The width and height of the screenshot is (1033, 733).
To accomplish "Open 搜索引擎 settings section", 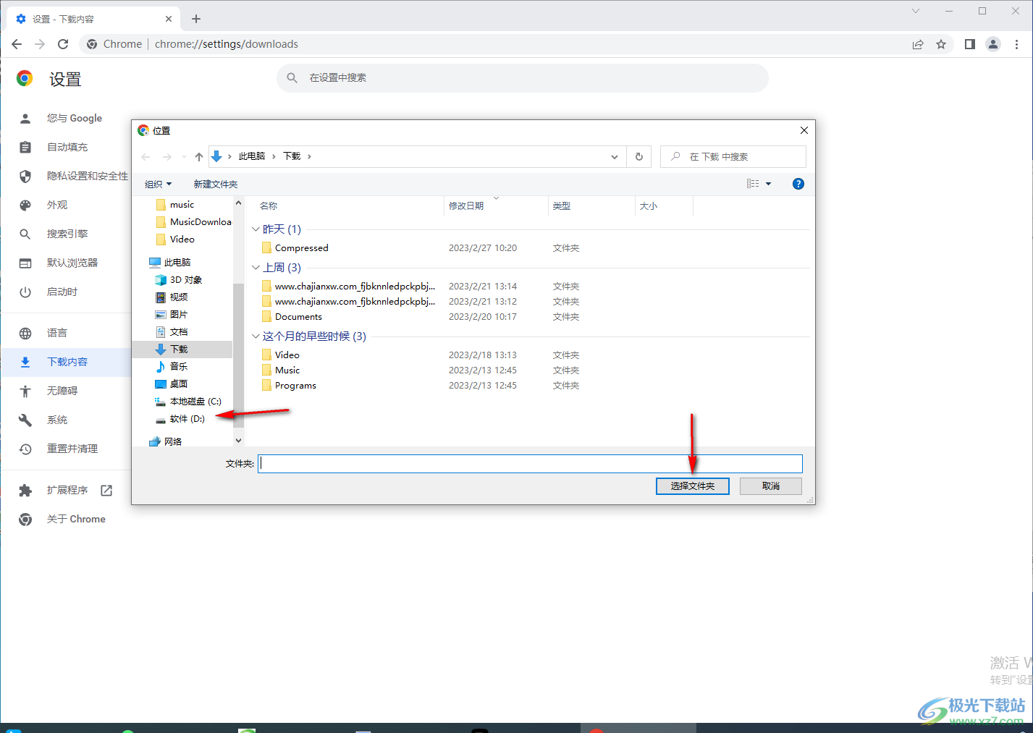I will [67, 234].
